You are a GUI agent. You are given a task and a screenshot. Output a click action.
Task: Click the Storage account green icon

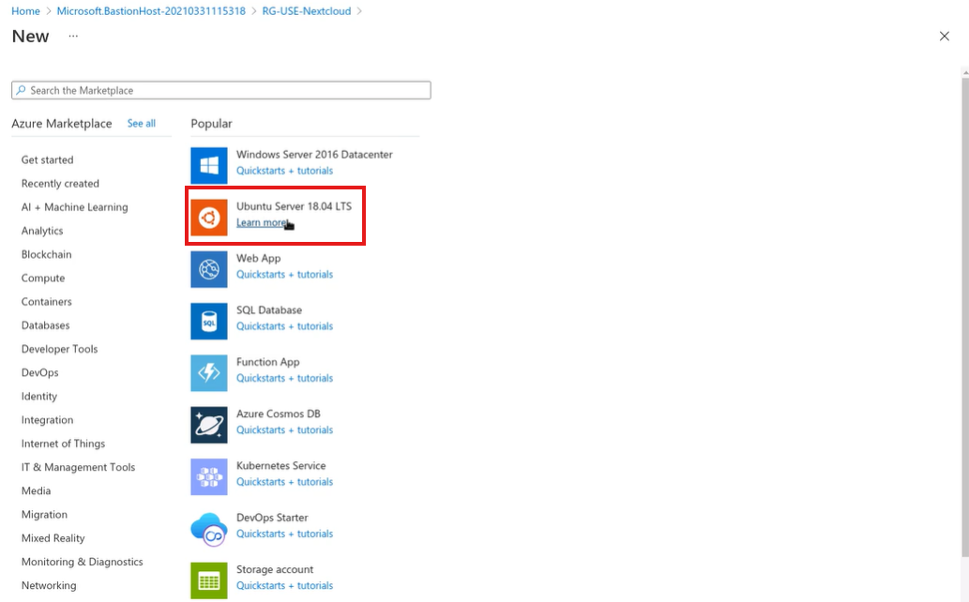[x=209, y=580]
